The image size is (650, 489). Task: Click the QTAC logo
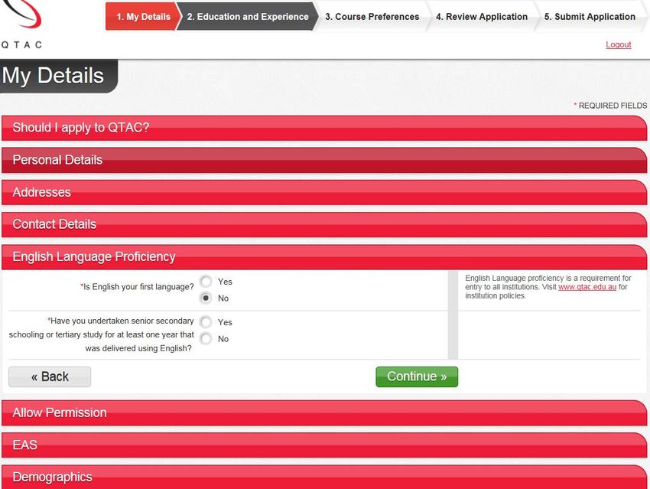pos(23,24)
